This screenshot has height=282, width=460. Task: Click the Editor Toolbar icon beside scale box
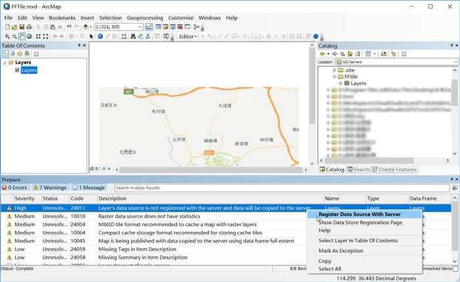click(x=149, y=27)
